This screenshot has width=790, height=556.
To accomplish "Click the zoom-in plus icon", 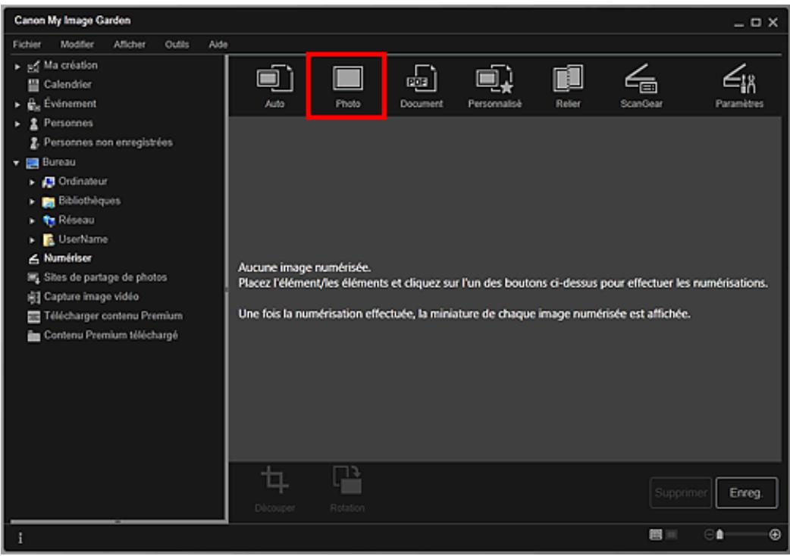I will click(774, 534).
